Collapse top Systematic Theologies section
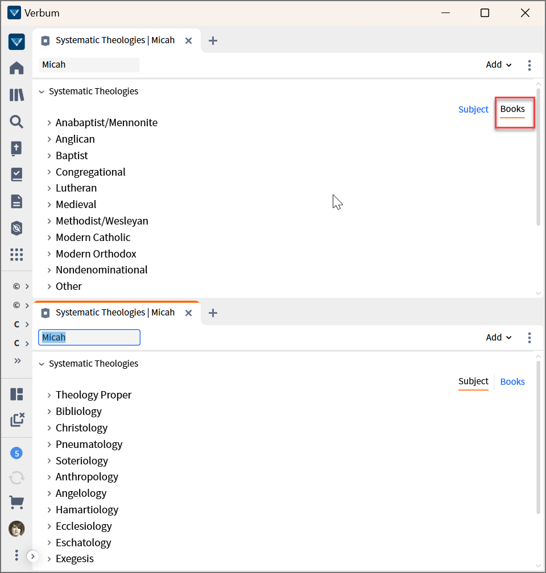This screenshot has width=546, height=573. click(x=42, y=92)
